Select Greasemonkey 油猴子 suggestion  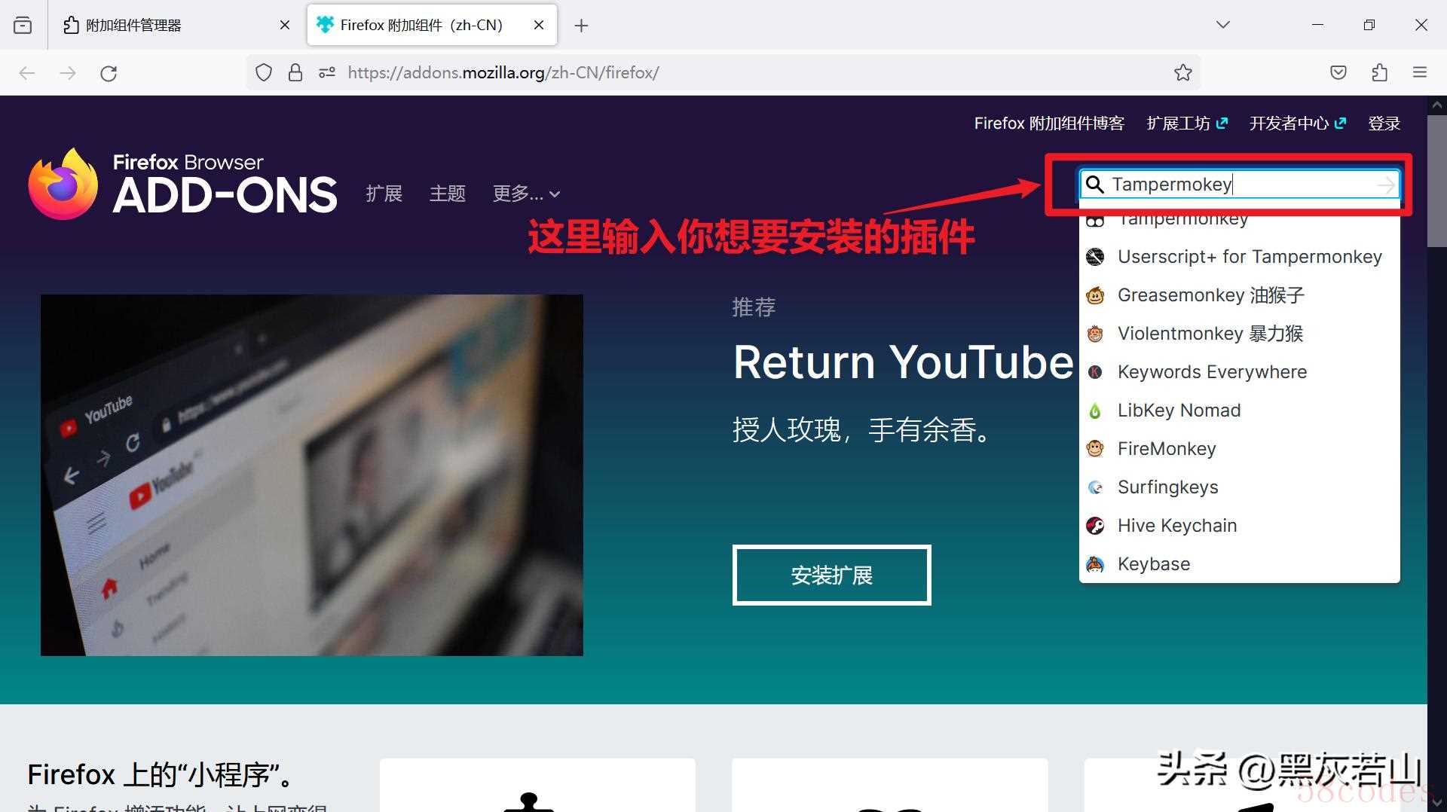(1239, 295)
